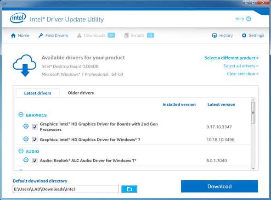Screen dimensions: 271x200
Task: Collapse the GRAPHICS category
Action: 21,115
